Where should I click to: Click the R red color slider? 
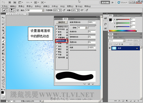point(123,19)
